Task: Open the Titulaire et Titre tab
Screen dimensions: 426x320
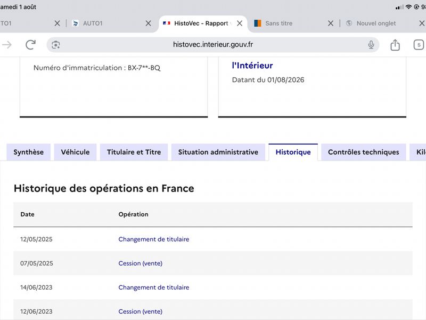Action: [x=134, y=152]
